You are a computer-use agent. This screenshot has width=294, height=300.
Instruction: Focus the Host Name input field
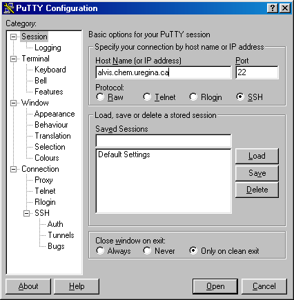coord(164,72)
